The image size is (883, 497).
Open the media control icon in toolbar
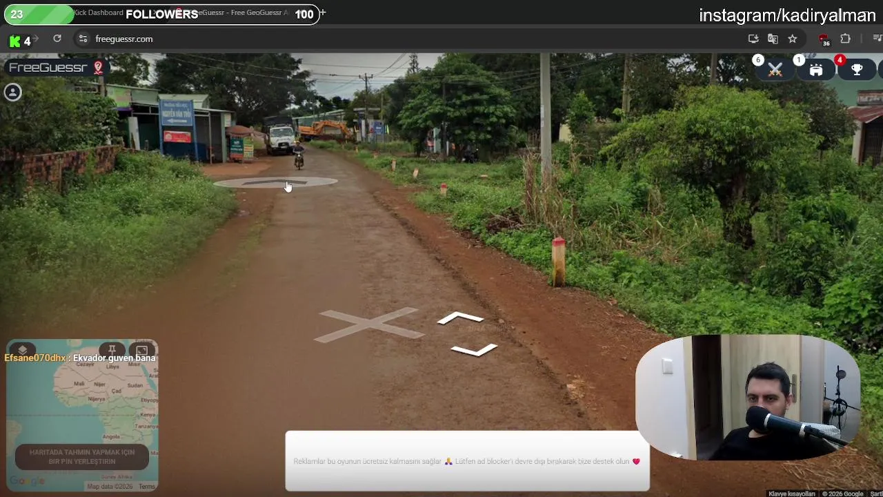pos(877,39)
